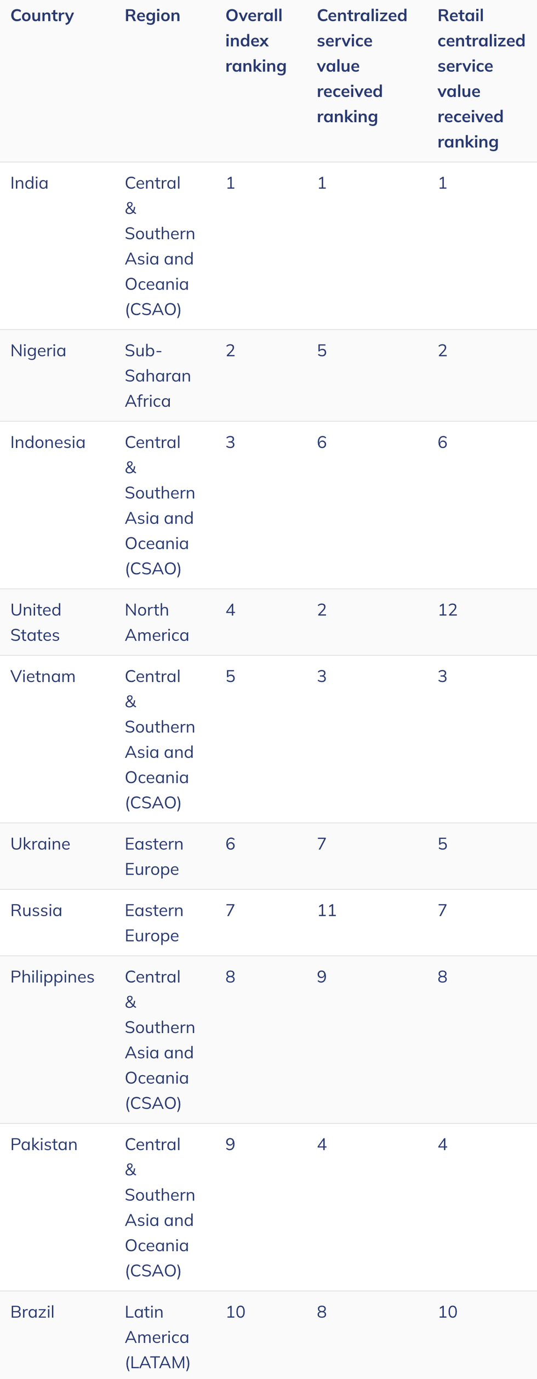Click the Indonesia country name

click(48, 442)
